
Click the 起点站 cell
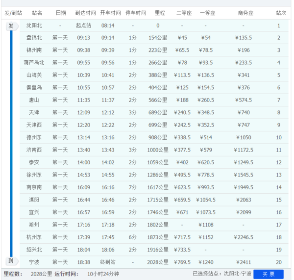pyautogui.click(x=83, y=25)
